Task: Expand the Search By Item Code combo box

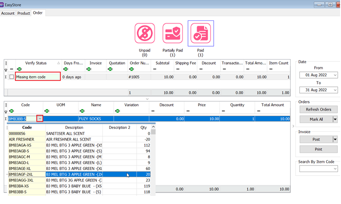Action: [335, 169]
